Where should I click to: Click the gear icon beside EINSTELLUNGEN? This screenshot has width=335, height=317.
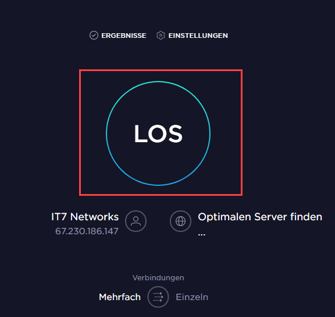pyautogui.click(x=161, y=36)
